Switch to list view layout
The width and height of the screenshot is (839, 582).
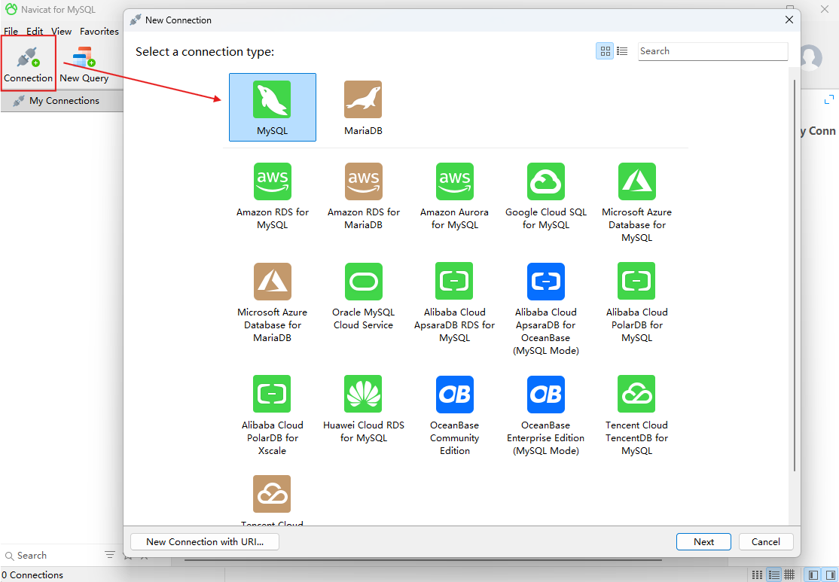tap(622, 51)
